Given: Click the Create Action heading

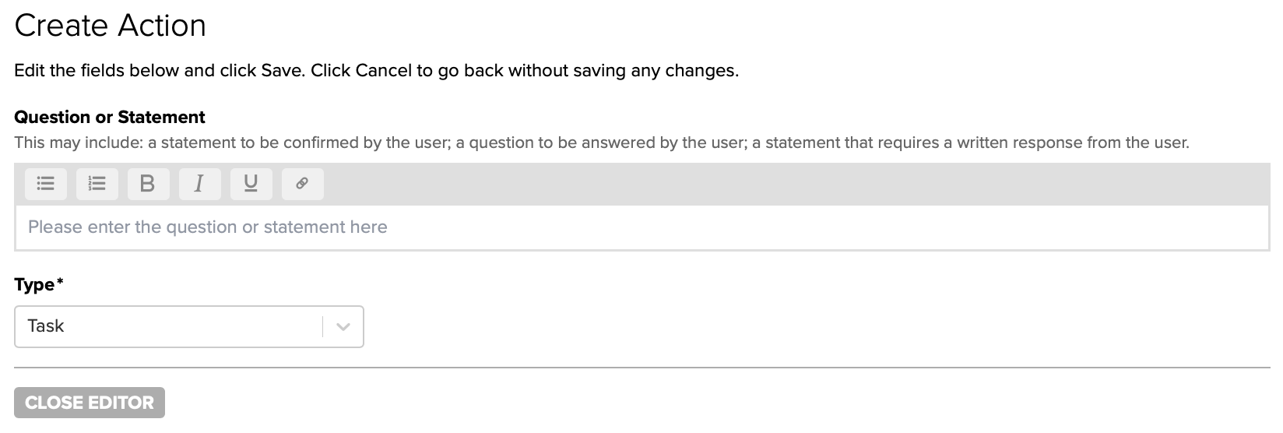Looking at the screenshot, I should point(110,26).
